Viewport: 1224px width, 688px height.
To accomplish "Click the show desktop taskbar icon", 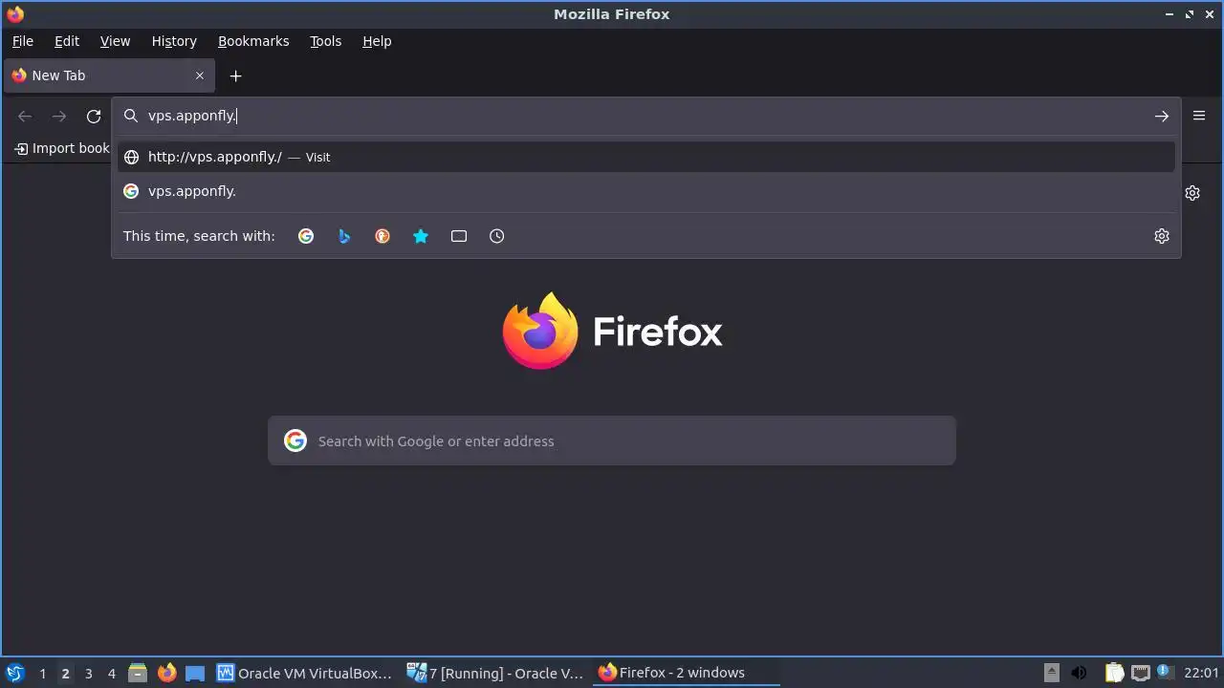I will (195, 673).
